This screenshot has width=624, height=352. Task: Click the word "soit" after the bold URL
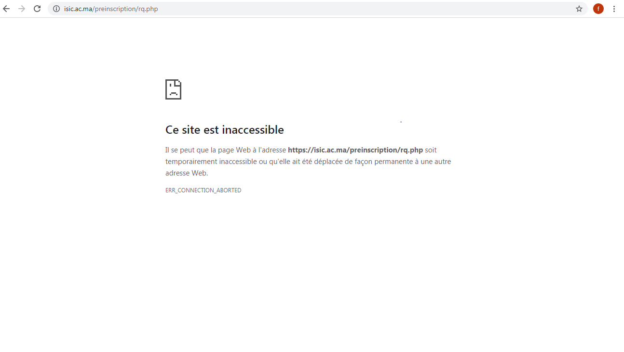431,150
